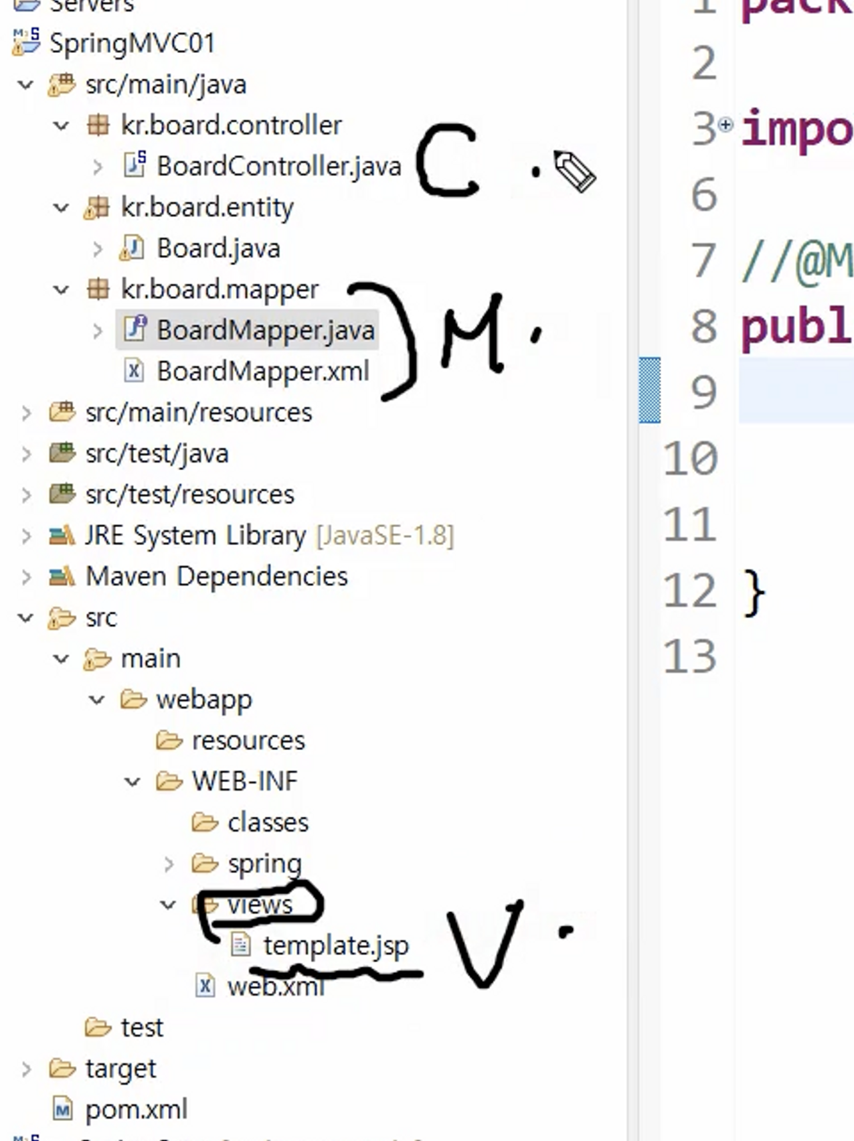The height and width of the screenshot is (1141, 854).
Task: Expand the src/main/resources node
Action: pyautogui.click(x=26, y=413)
